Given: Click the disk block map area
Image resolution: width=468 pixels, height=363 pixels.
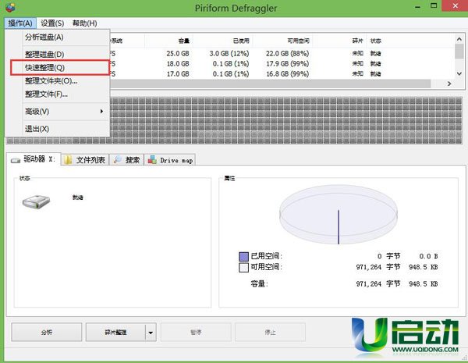Looking at the screenshot, I should coord(286,120).
